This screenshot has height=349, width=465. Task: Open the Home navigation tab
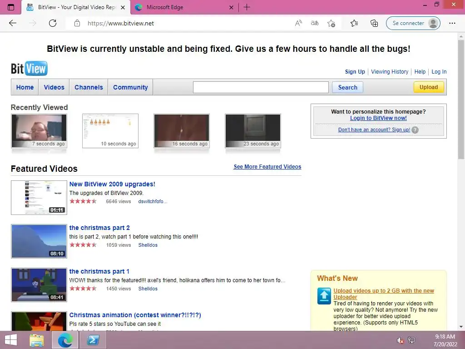[25, 87]
